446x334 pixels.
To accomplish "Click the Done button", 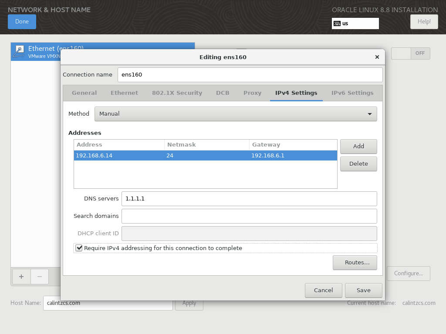I will (x=22, y=22).
